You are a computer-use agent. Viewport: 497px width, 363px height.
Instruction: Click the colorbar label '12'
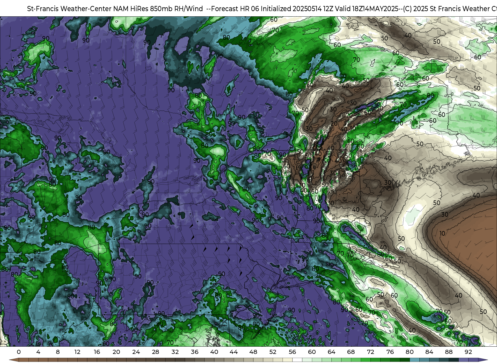77,352
